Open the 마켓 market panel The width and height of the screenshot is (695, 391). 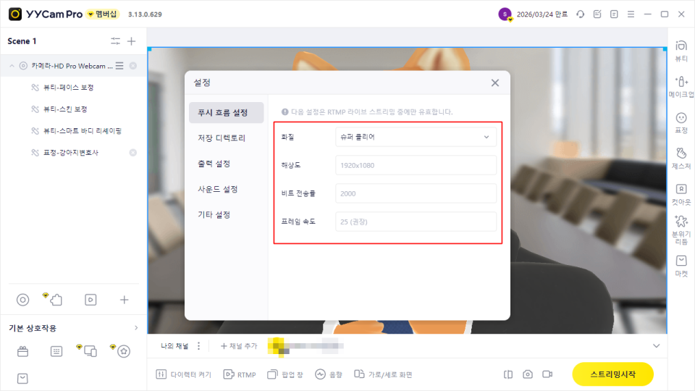(x=681, y=266)
